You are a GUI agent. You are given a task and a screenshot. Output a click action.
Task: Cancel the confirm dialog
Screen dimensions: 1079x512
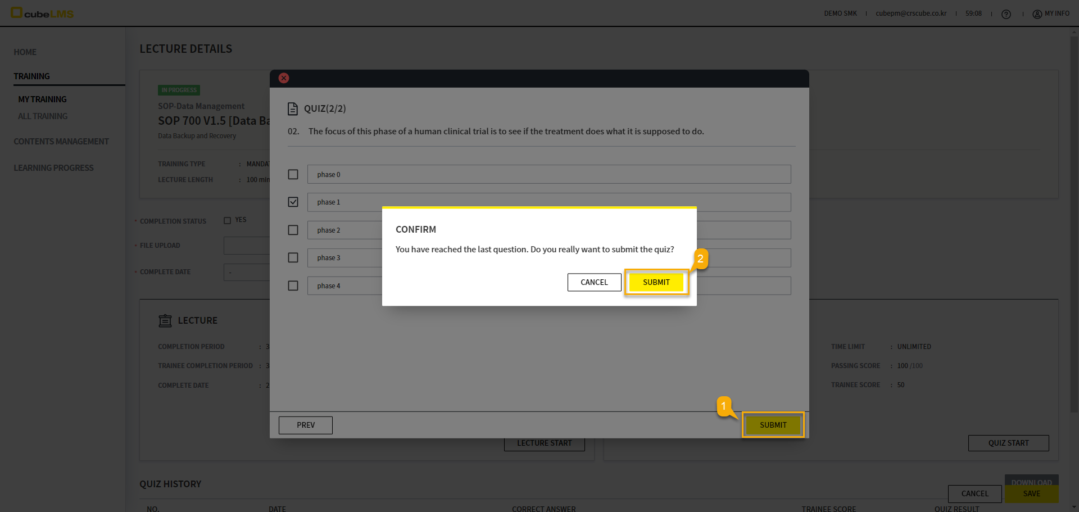tap(594, 282)
